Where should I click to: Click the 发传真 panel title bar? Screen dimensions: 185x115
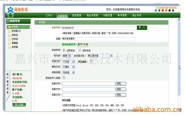[101, 22]
